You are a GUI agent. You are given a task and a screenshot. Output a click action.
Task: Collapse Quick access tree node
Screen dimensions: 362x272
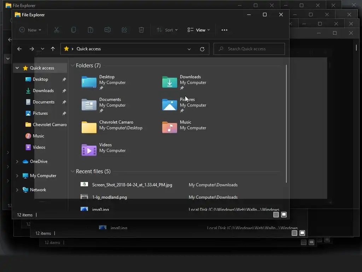[x=17, y=68]
